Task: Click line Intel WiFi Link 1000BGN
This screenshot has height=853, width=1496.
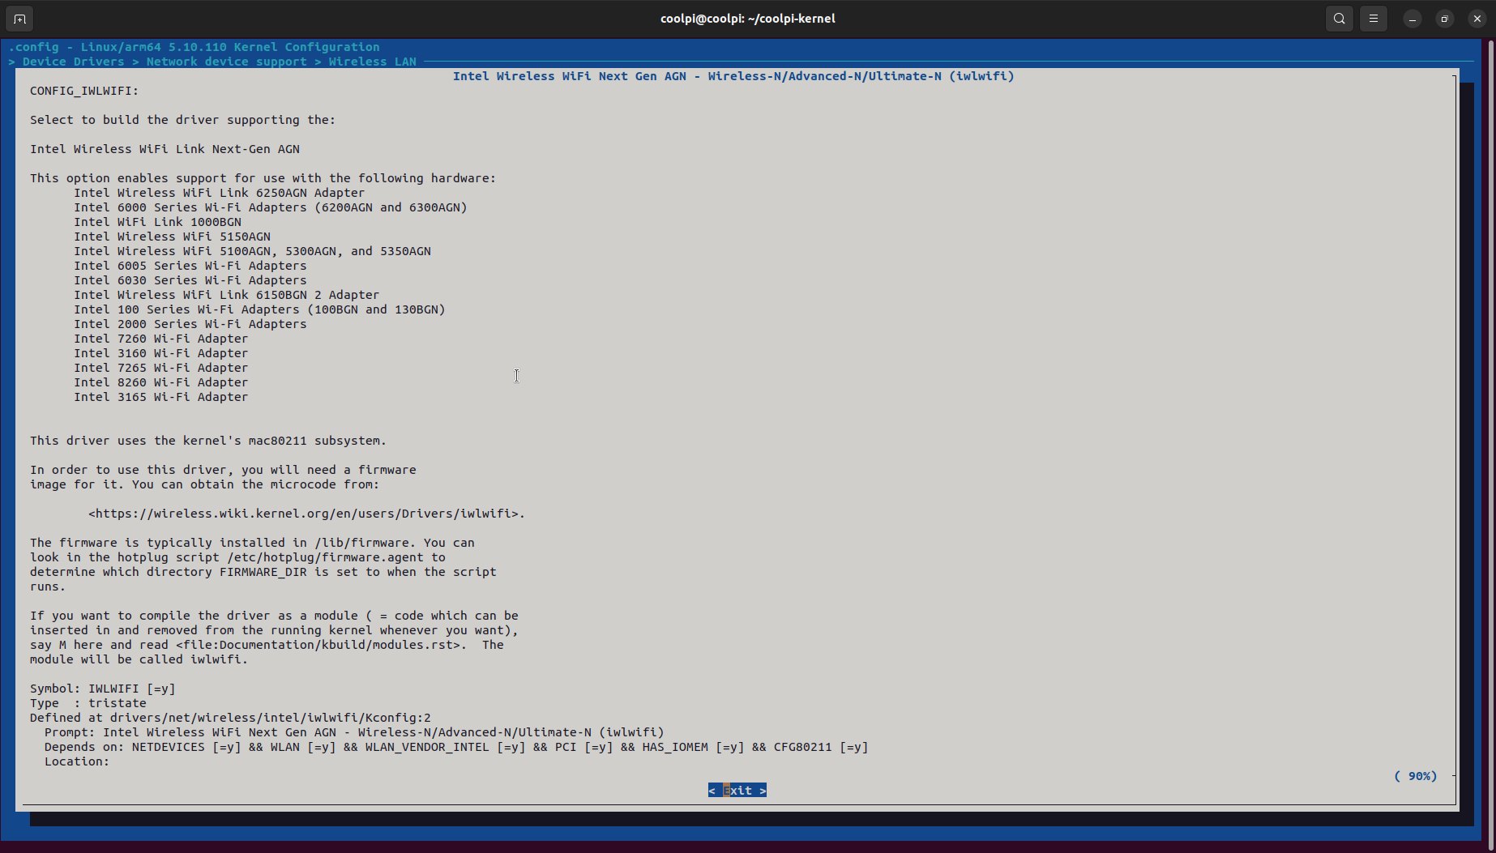Action: coord(158,222)
